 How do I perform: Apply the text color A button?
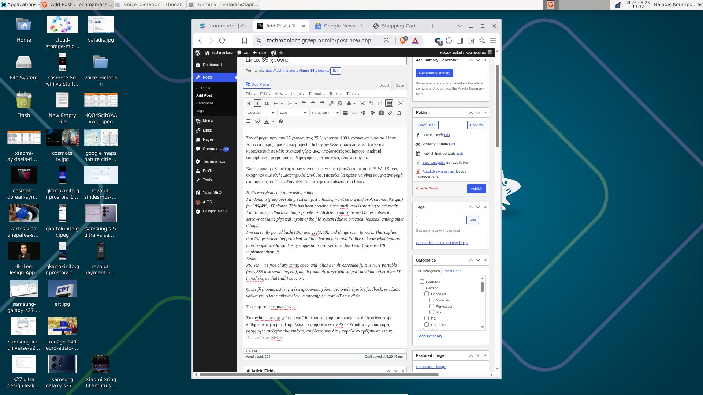point(267,121)
